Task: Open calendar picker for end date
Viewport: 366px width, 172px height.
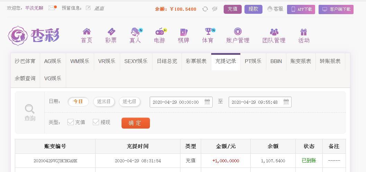Action: [286, 102]
